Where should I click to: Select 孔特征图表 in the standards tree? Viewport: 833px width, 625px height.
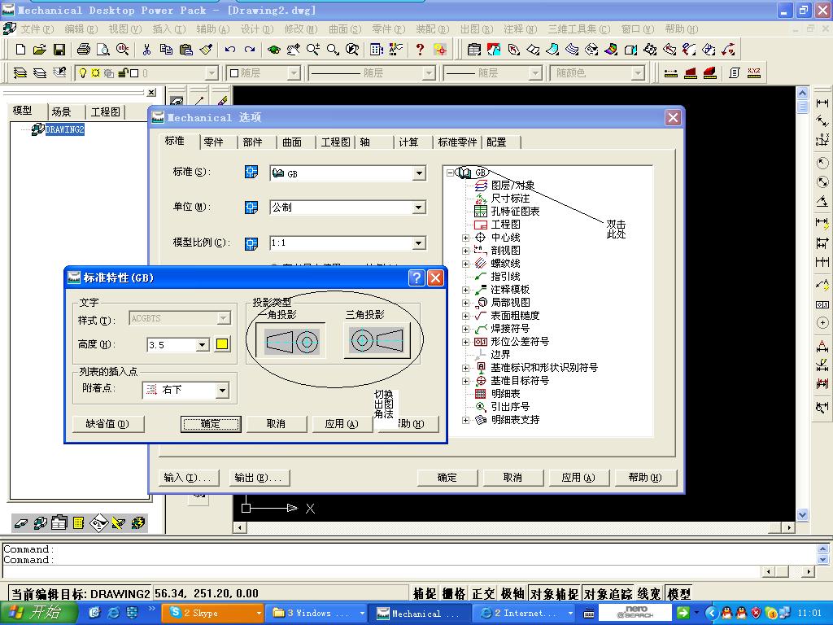tap(515, 212)
